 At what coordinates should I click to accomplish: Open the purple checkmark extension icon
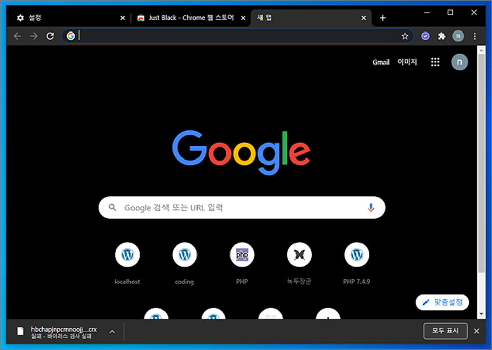click(x=425, y=36)
